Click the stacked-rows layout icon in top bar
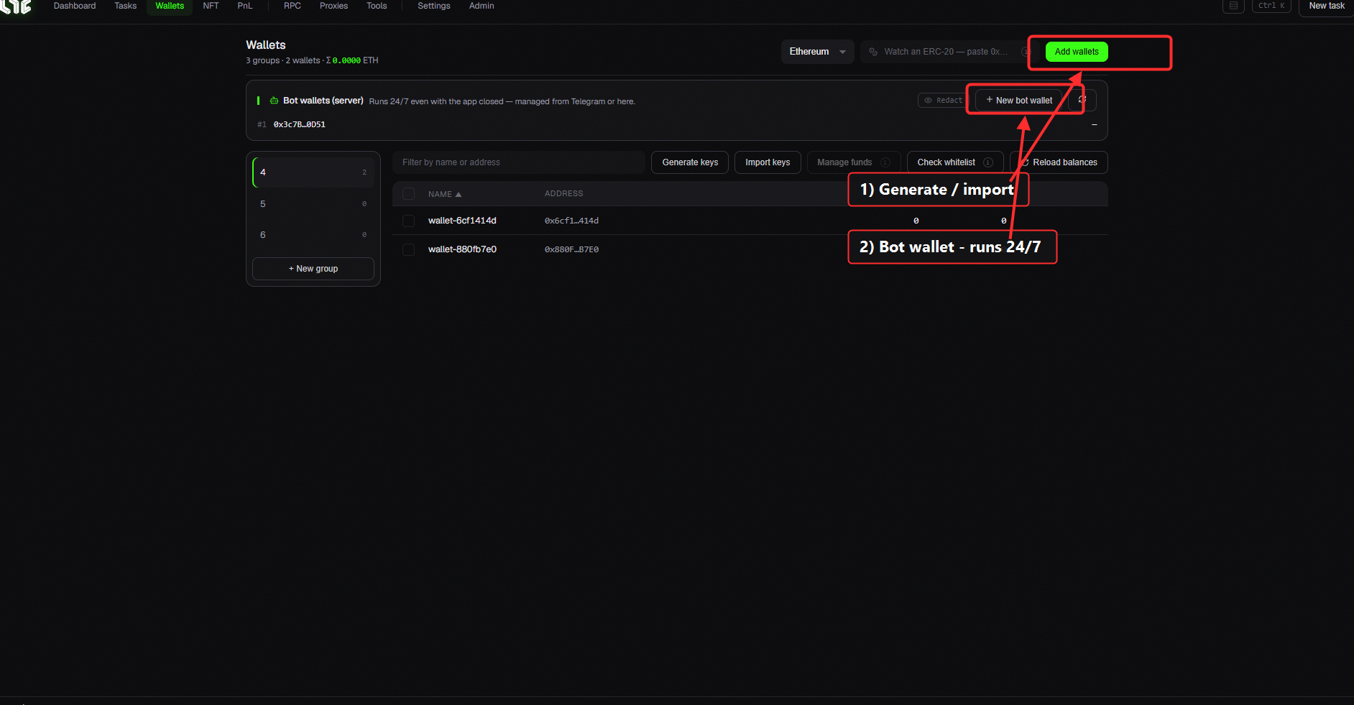The width and height of the screenshot is (1354, 705). click(1233, 6)
